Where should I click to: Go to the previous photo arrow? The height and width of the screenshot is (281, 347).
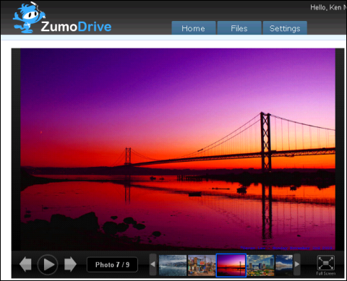pos(25,264)
